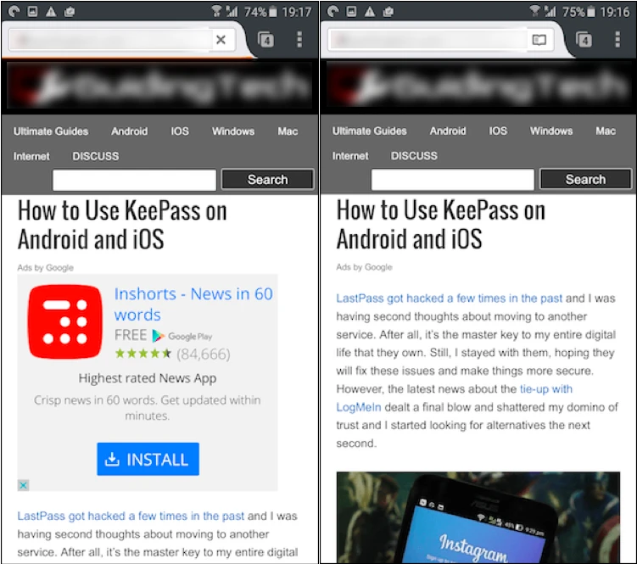The width and height of the screenshot is (637, 564).
Task: Open the Android section in right screenshot
Action: click(x=448, y=131)
